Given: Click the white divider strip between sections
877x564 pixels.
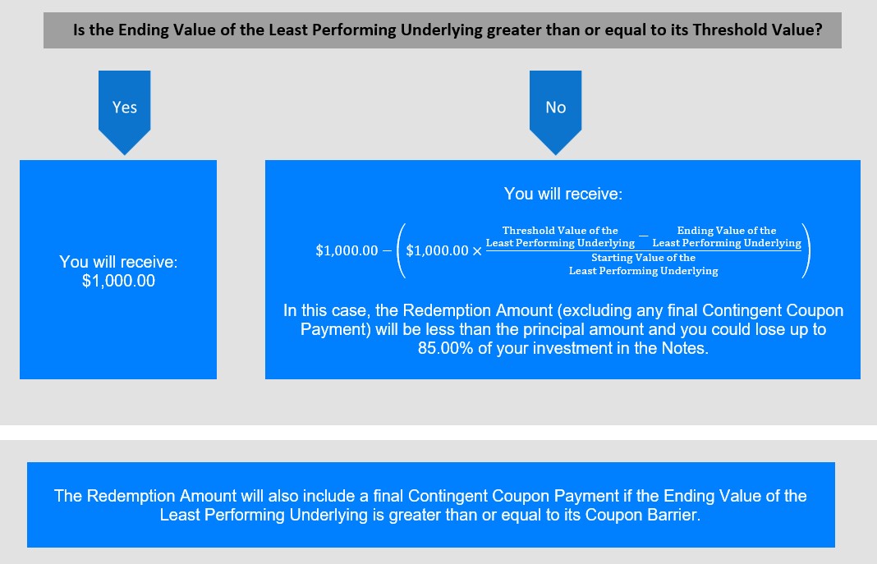Looking at the screenshot, I should click(438, 433).
